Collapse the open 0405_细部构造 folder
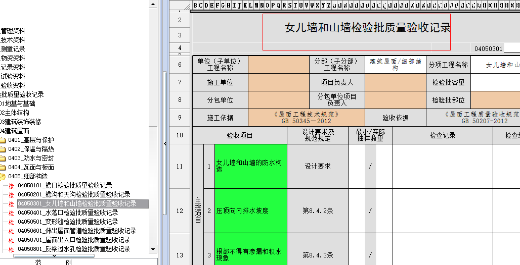 click(3, 176)
